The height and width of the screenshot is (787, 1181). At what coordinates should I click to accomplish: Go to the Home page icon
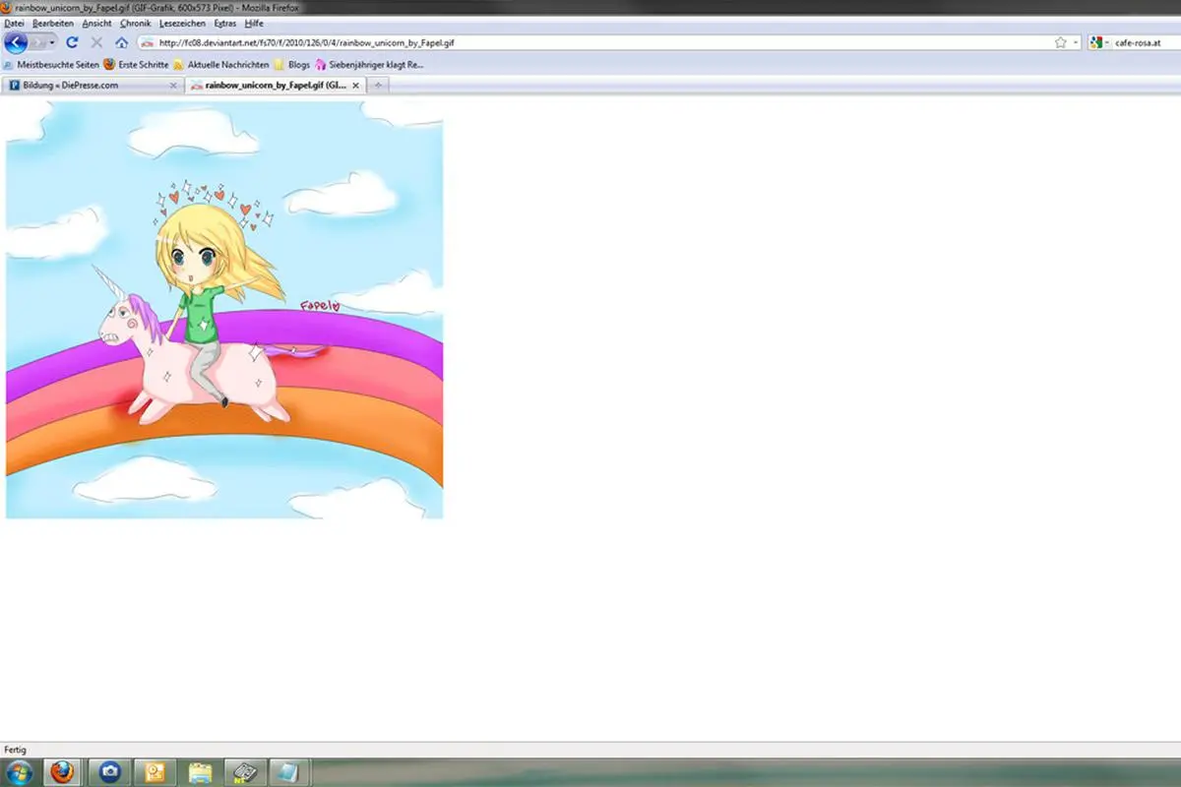(x=121, y=42)
